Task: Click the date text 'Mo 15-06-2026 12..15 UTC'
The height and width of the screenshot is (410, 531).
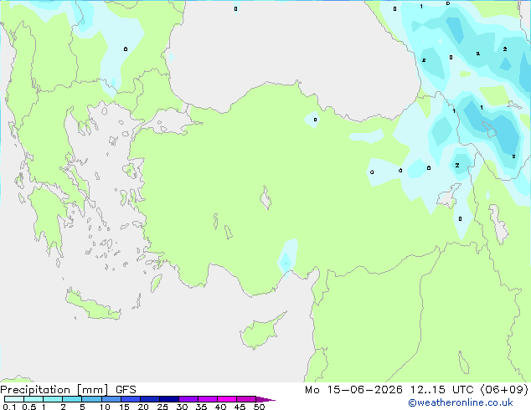Action: (389, 390)
